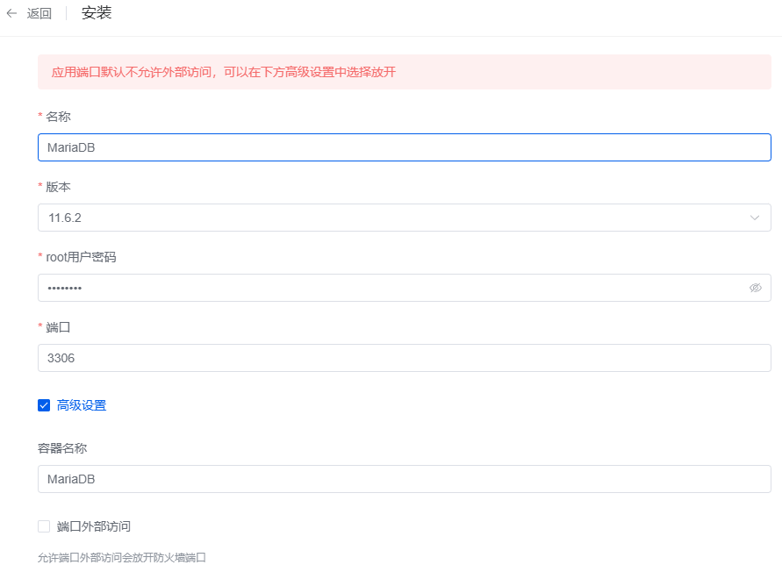
Task: Click the 端口 field showing 3306
Action: click(405, 358)
